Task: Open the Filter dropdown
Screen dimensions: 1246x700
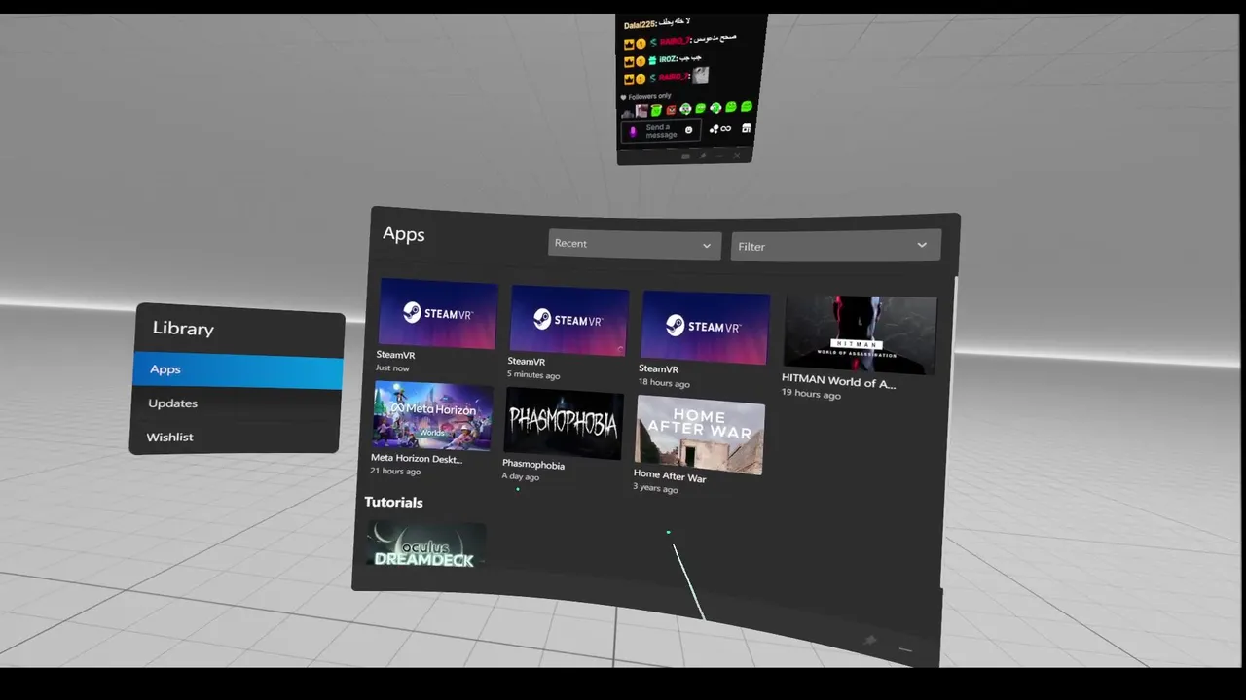Action: [x=835, y=246]
